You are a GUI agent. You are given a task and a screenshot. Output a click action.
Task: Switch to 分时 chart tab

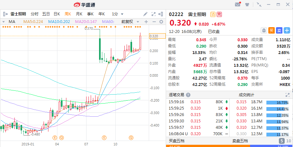coord(35,14)
